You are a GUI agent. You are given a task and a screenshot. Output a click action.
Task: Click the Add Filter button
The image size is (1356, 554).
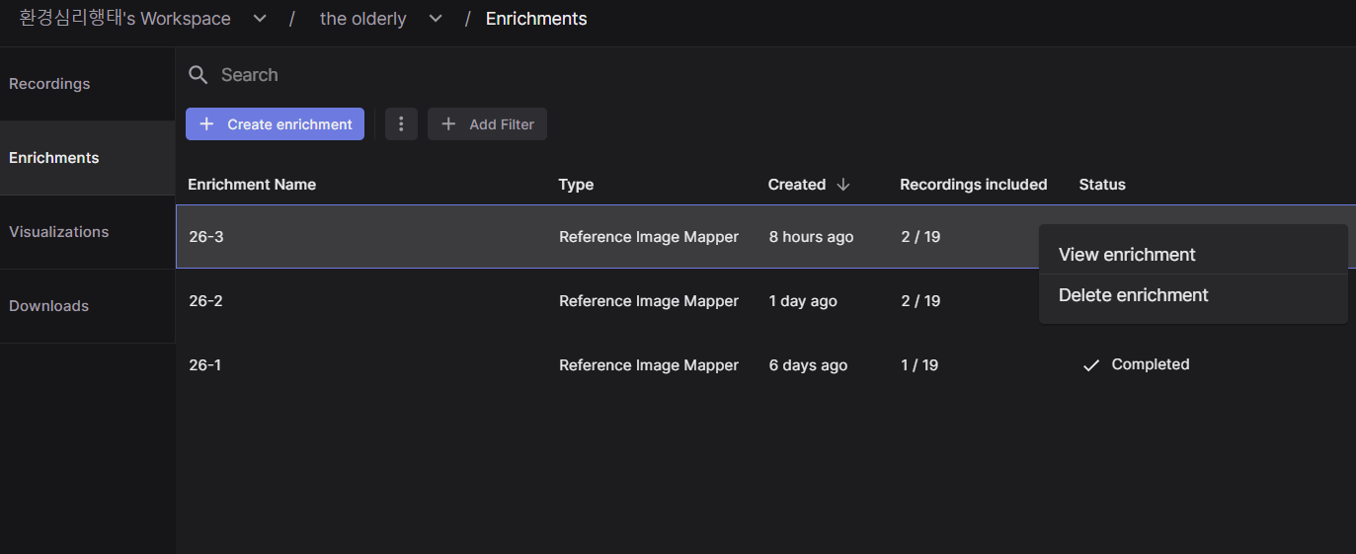pos(487,124)
